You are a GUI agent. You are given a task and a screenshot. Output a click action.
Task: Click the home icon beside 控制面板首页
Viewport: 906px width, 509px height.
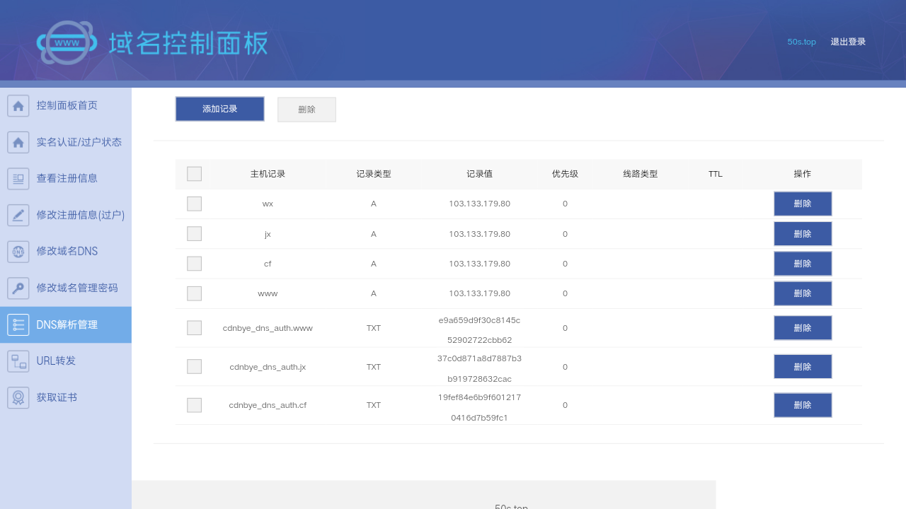(x=18, y=105)
